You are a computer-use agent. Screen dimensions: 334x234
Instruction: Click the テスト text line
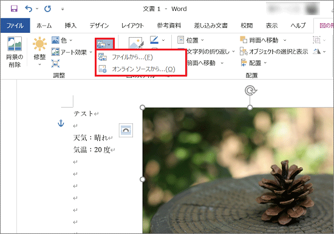83,114
